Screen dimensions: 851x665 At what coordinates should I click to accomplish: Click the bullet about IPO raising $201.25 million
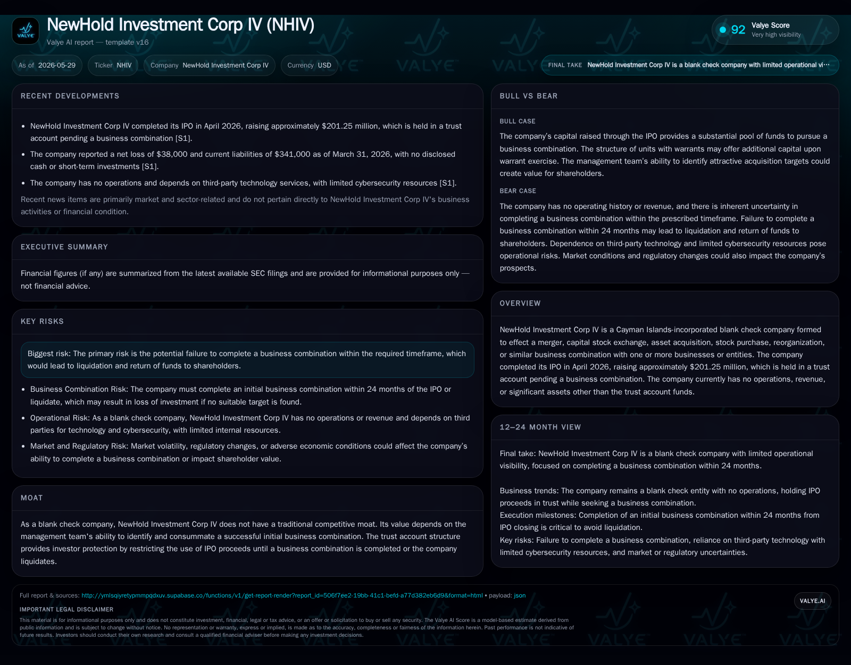[x=246, y=132]
